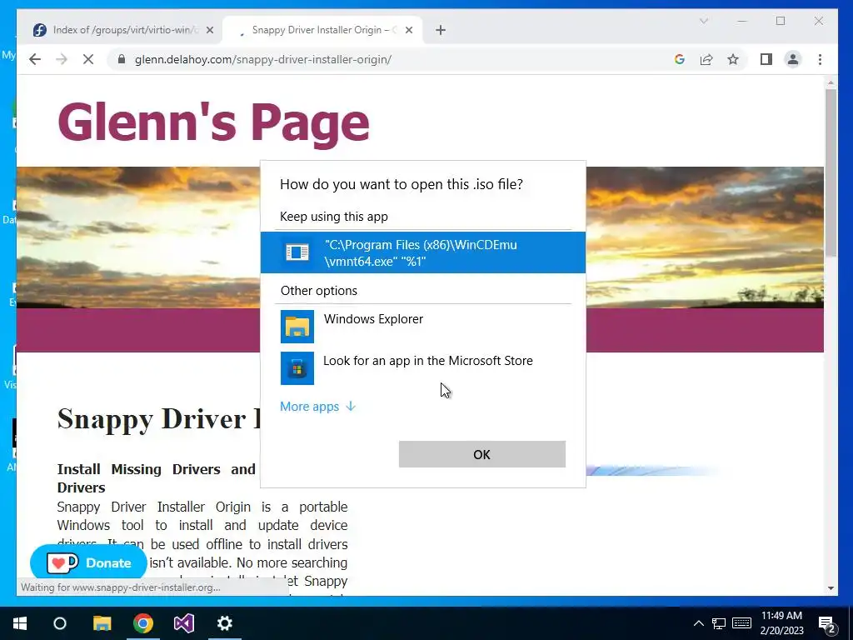Image resolution: width=853 pixels, height=640 pixels.
Task: Open the browser side panel
Action: tap(766, 59)
